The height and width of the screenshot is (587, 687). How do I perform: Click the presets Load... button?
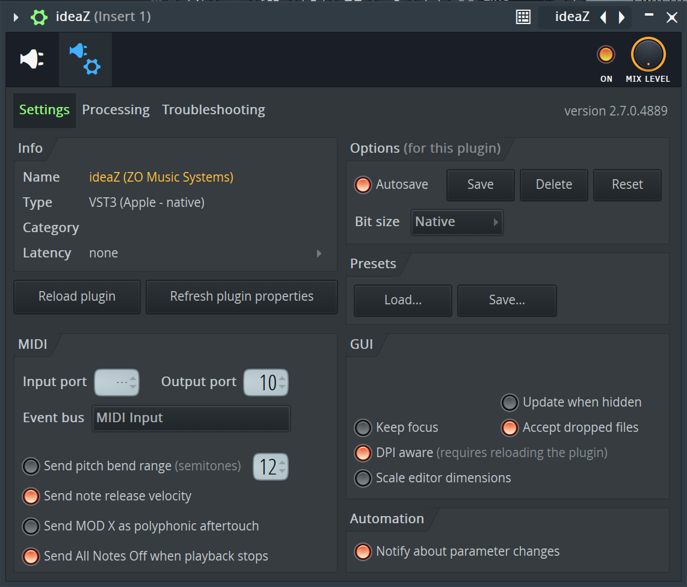pos(403,300)
